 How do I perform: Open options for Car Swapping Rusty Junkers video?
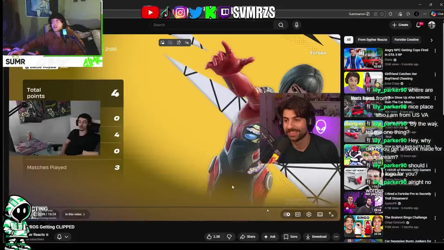point(435,241)
